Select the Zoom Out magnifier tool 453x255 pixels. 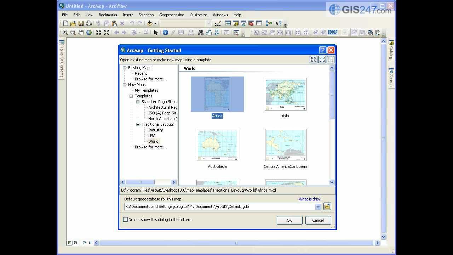(73, 33)
